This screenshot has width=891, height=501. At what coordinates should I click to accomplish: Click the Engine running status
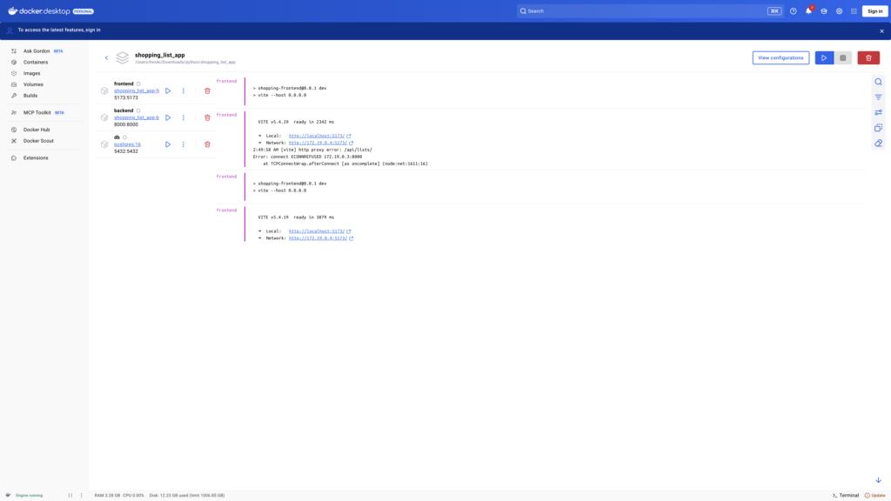[29, 495]
